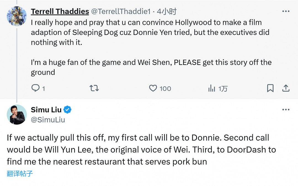Click the @TerrellThaddie1 handle
This screenshot has width=298, height=186.
121,11
